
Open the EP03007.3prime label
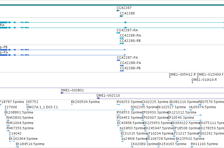(x=155, y=118)
